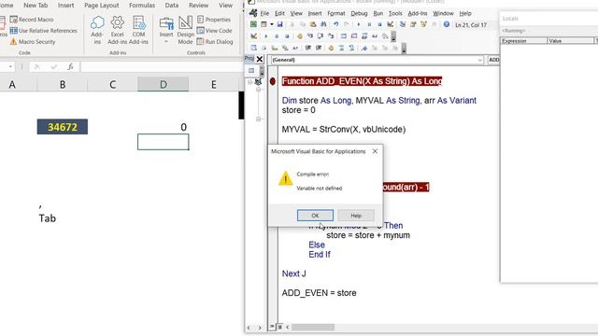Click Record Macro in Excel ribbon
Image resolution: width=598 pixels, height=336 pixels.
click(x=32, y=20)
